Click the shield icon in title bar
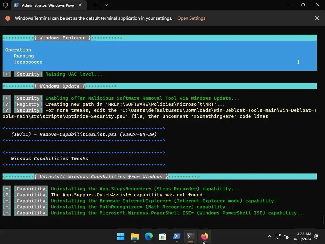The image size is (325, 244). (5, 5)
